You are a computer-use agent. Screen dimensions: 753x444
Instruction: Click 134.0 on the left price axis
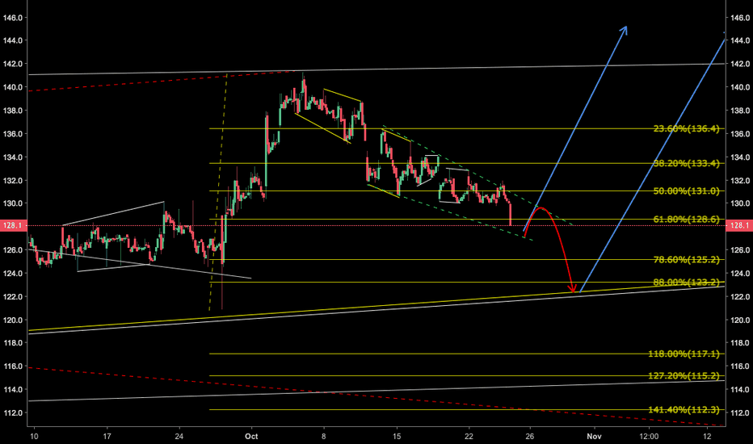pos(13,157)
